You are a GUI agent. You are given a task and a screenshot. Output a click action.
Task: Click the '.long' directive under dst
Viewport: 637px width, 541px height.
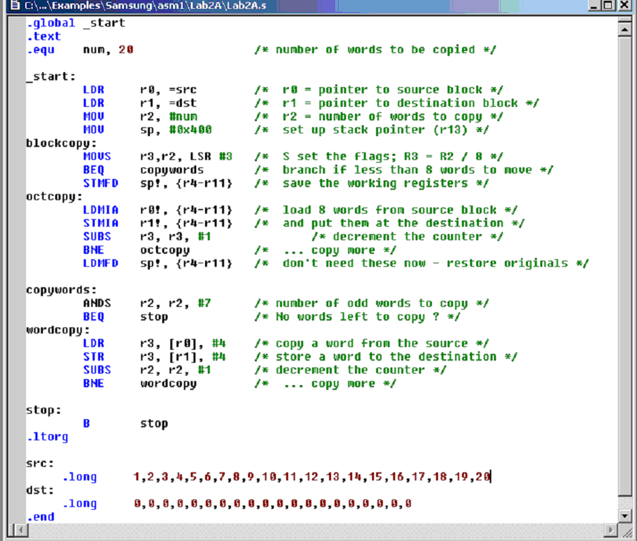click(x=80, y=504)
